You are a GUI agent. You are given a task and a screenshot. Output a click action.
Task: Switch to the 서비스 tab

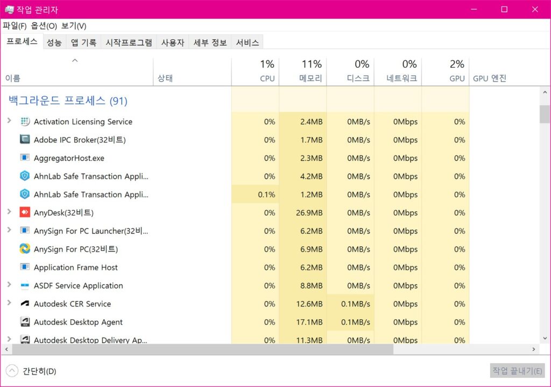click(248, 42)
